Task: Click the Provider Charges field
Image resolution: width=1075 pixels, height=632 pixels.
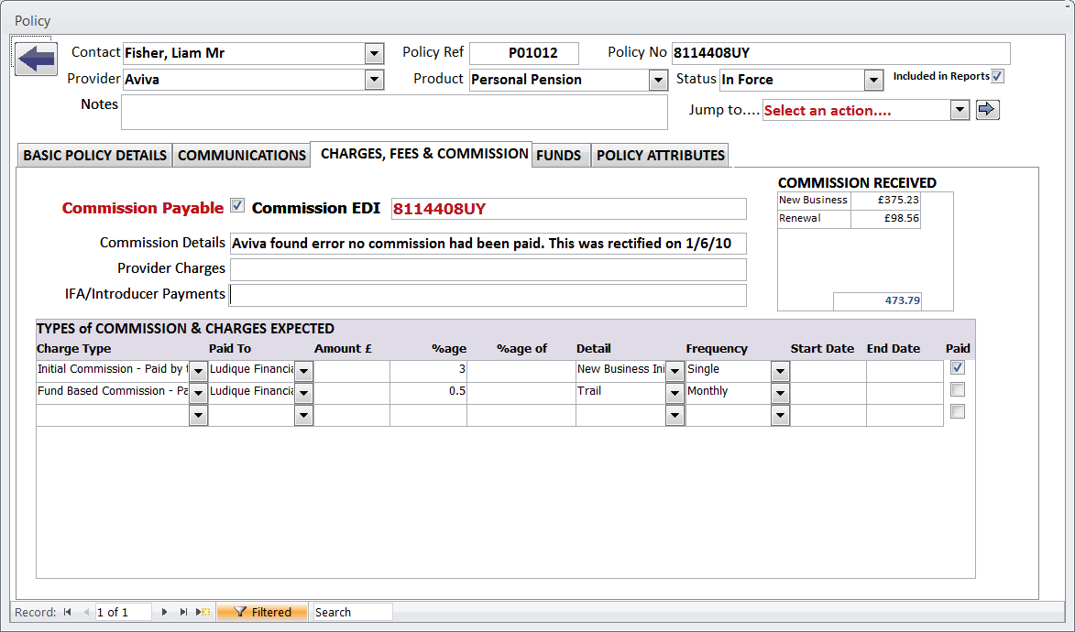Action: tap(488, 269)
